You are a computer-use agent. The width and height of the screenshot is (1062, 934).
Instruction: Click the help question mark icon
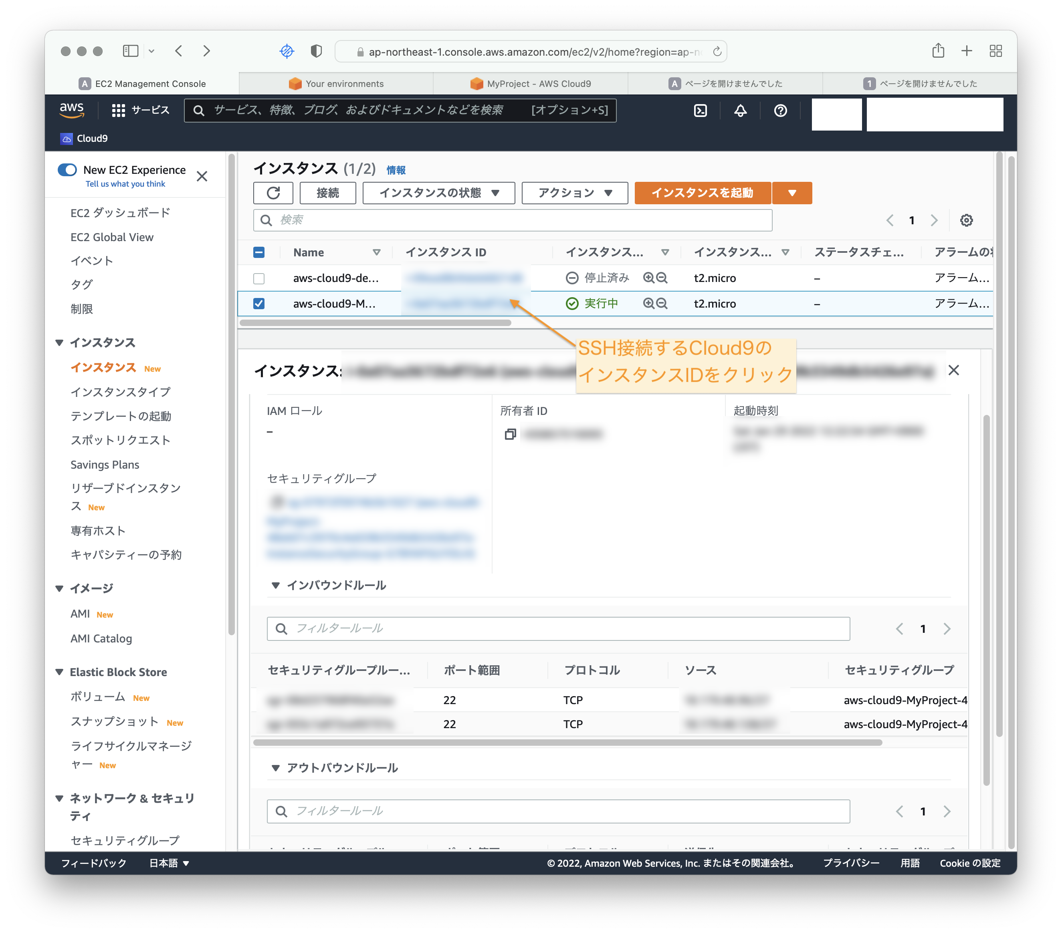pyautogui.click(x=780, y=111)
